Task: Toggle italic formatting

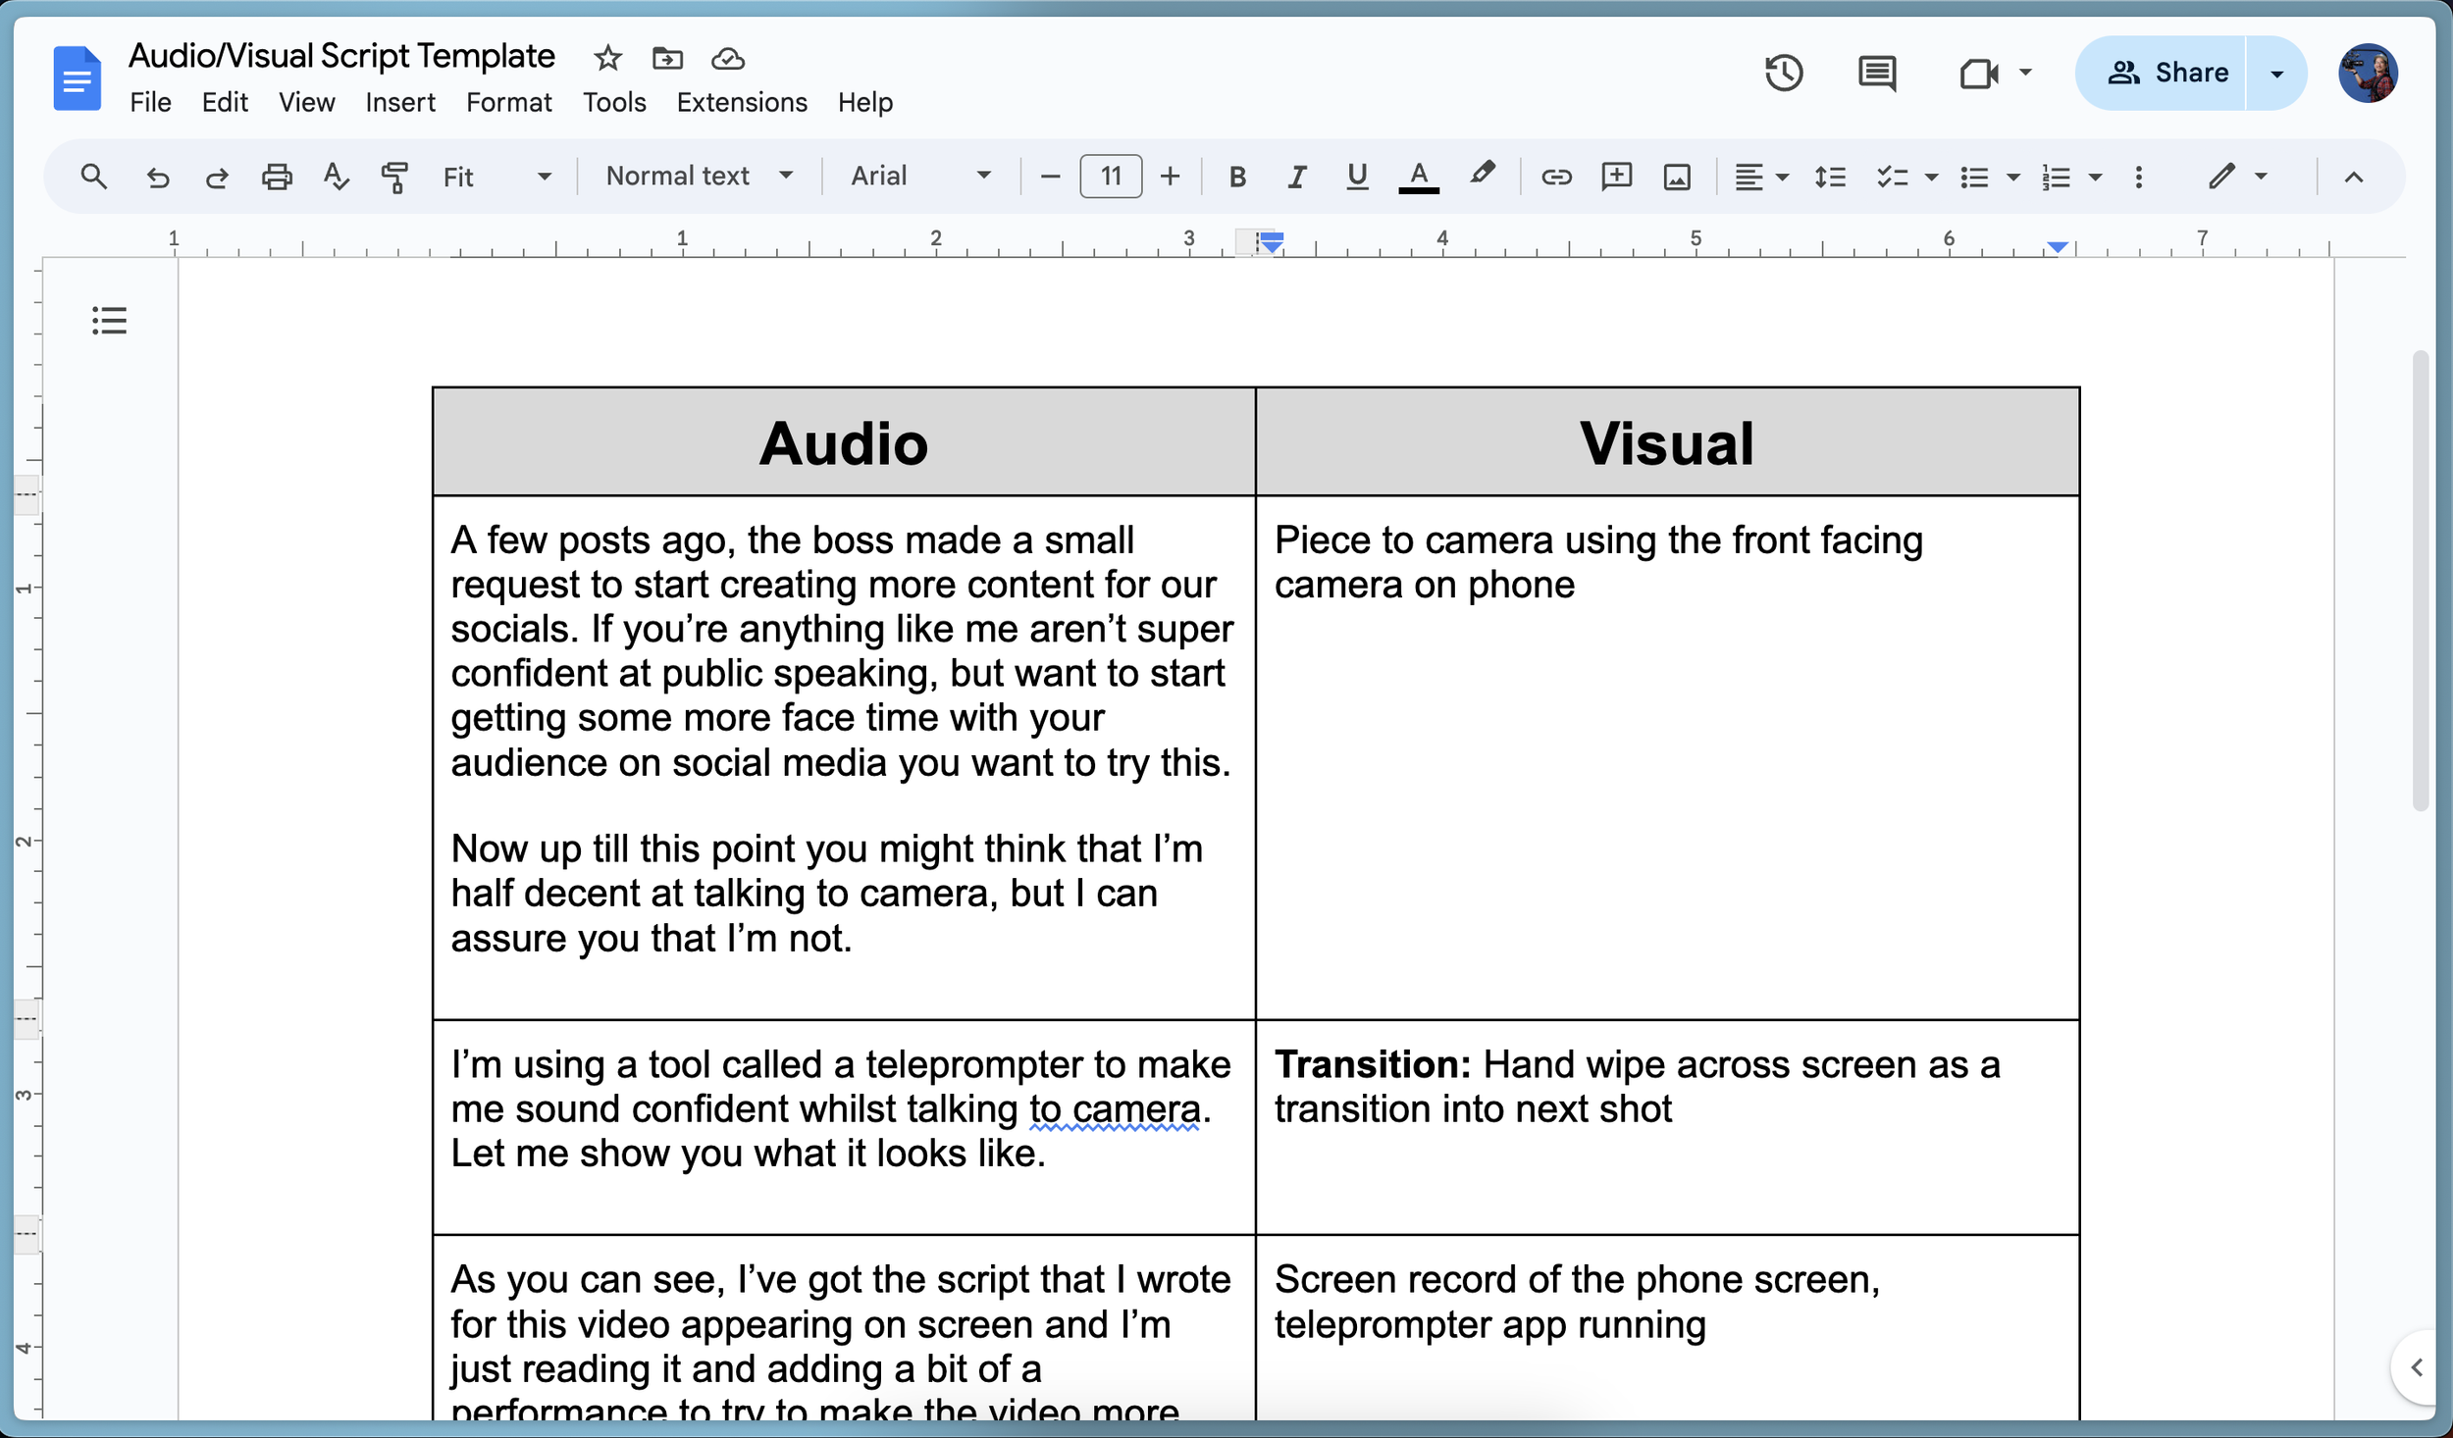Action: coord(1297,177)
